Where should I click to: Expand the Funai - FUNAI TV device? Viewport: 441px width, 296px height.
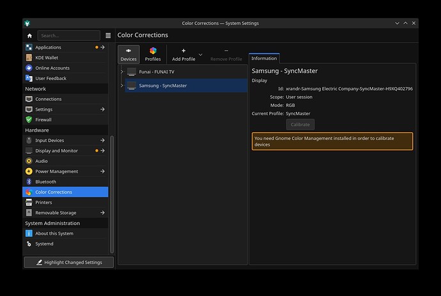(122, 72)
